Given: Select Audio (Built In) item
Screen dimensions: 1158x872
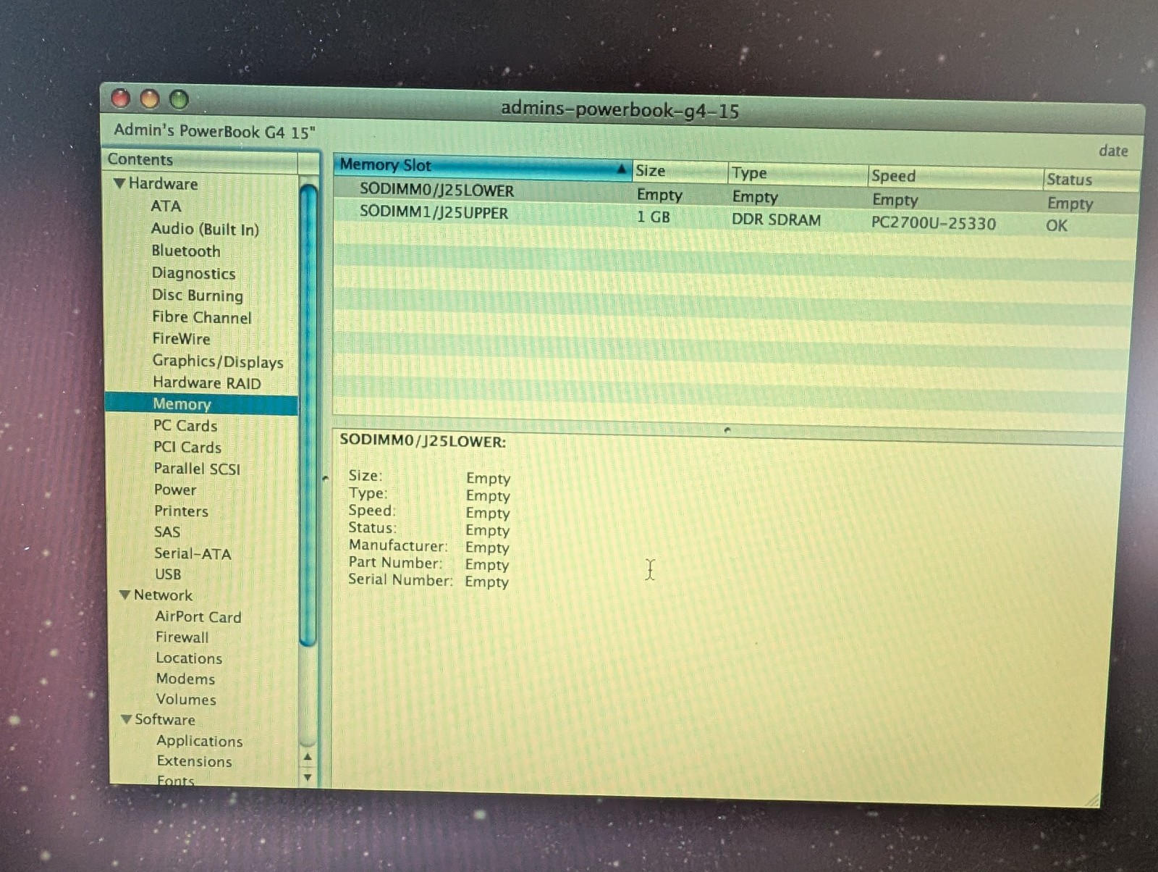Looking at the screenshot, I should (205, 229).
